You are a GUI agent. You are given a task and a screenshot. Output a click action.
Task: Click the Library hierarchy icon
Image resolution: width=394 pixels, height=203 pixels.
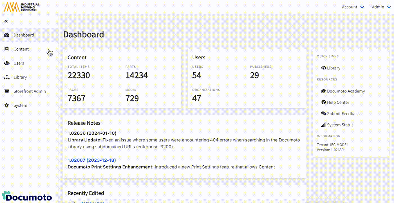[7, 77]
